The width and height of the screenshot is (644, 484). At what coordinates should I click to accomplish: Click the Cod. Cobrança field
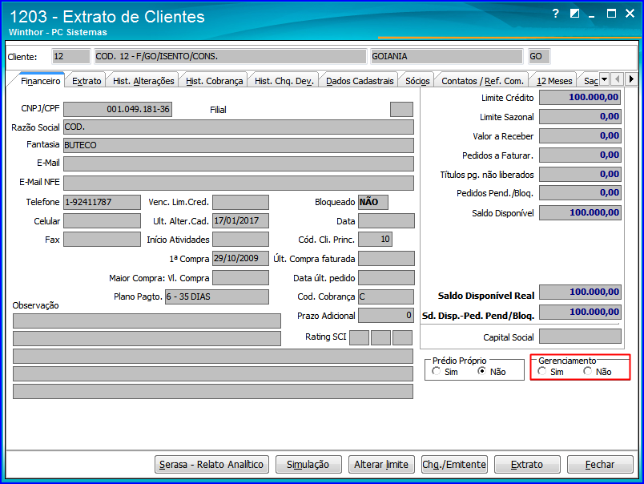386,296
